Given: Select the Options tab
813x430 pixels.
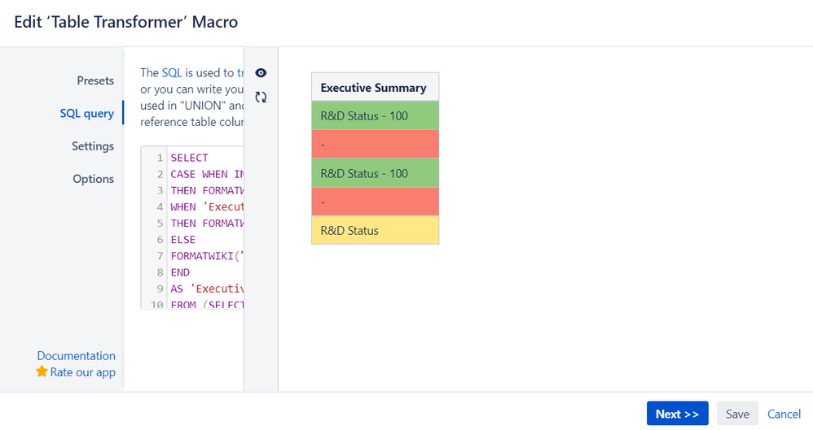Looking at the screenshot, I should pos(93,179).
